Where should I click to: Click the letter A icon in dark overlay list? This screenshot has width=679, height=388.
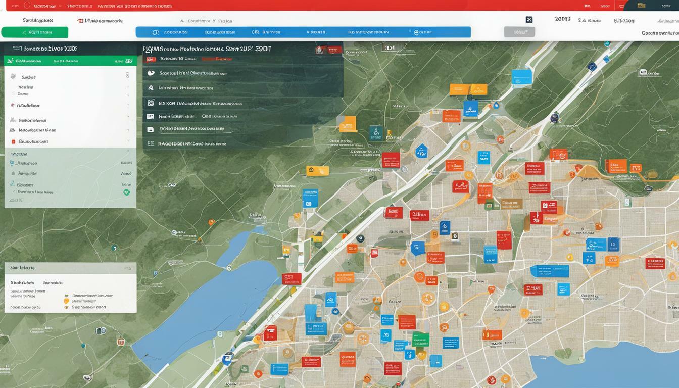[151, 87]
